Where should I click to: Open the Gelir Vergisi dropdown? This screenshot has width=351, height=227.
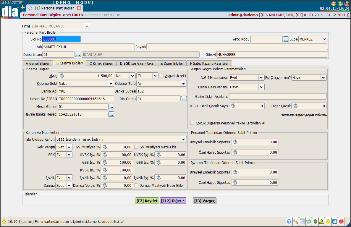tap(69, 147)
